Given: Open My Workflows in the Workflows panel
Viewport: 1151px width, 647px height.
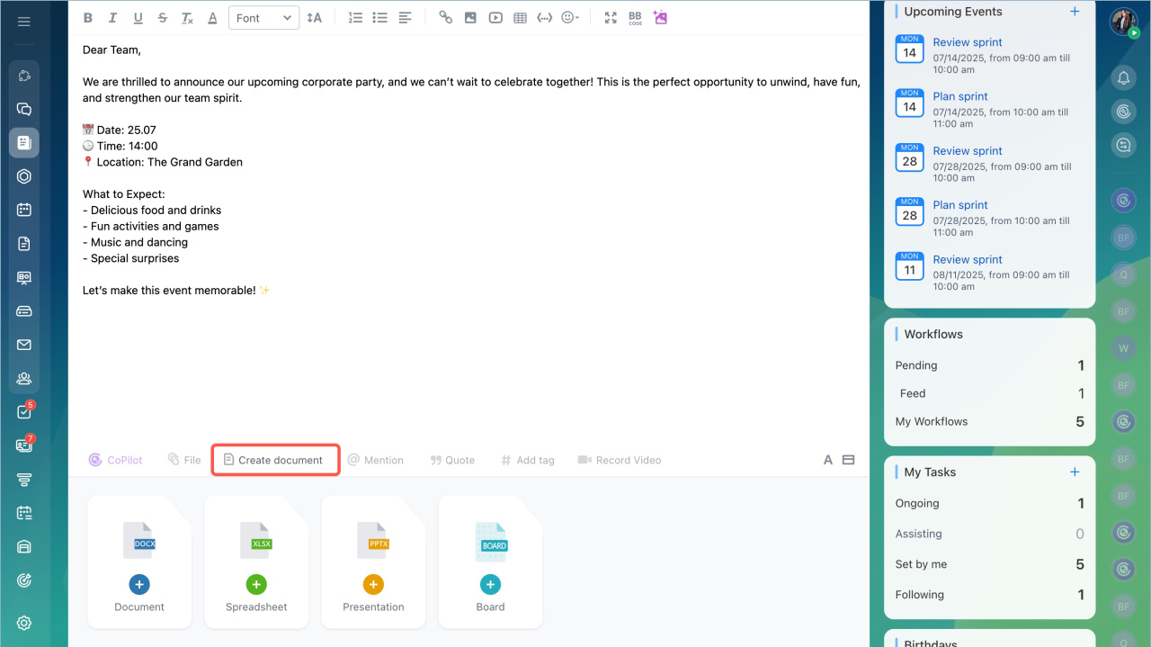Looking at the screenshot, I should coord(932,421).
